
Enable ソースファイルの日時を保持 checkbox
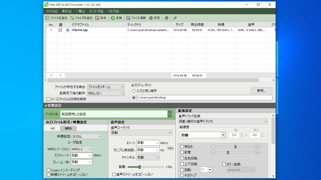(x=48, y=99)
